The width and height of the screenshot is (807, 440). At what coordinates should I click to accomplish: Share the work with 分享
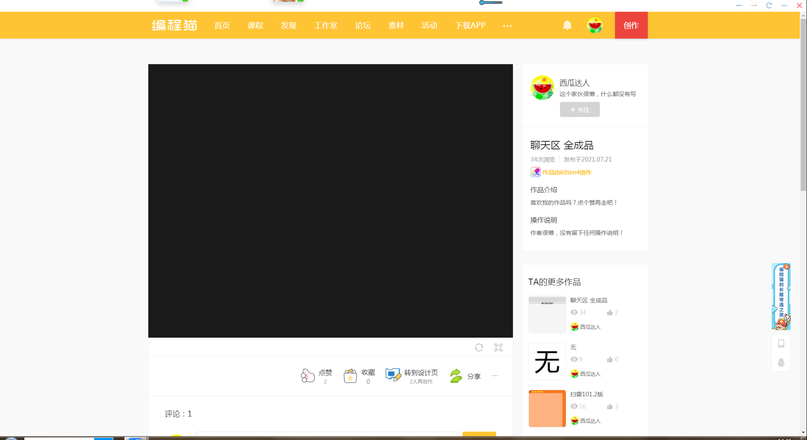[465, 376]
